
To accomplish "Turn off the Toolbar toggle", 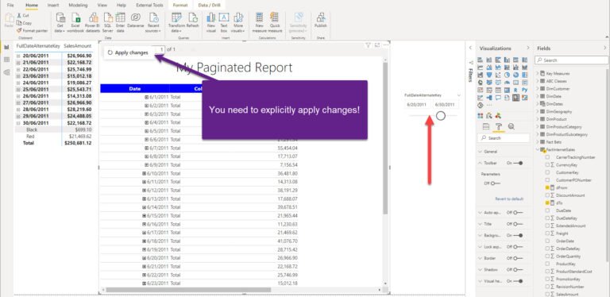I will (x=518, y=164).
